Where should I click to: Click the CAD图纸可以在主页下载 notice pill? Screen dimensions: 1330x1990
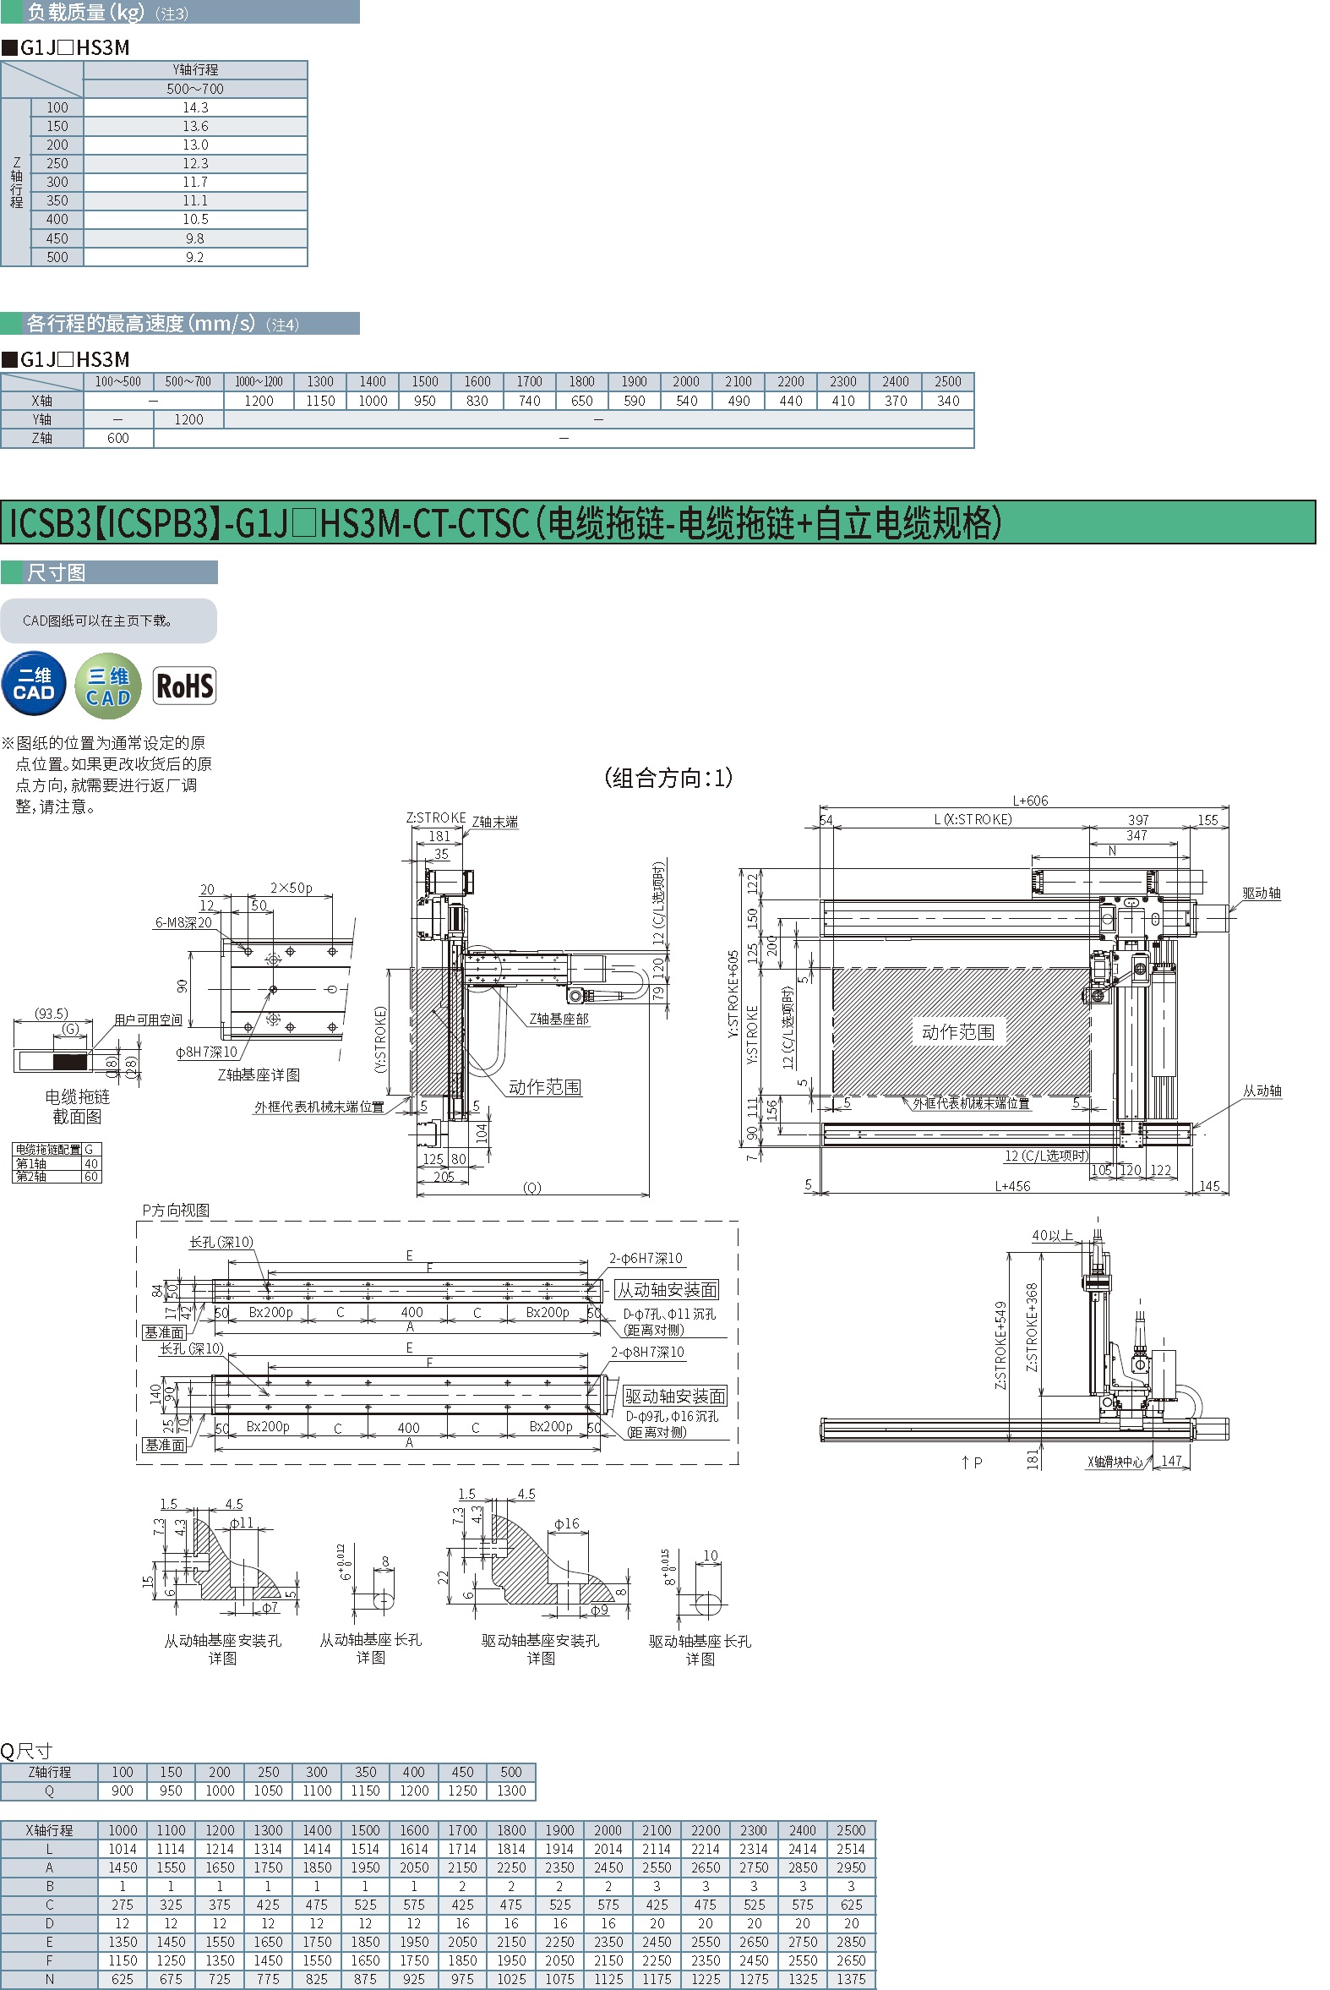pos(108,621)
